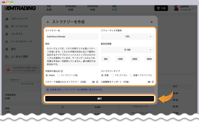Increase the performance fee with plus button
The width and height of the screenshot is (199, 123).
[x=151, y=37]
